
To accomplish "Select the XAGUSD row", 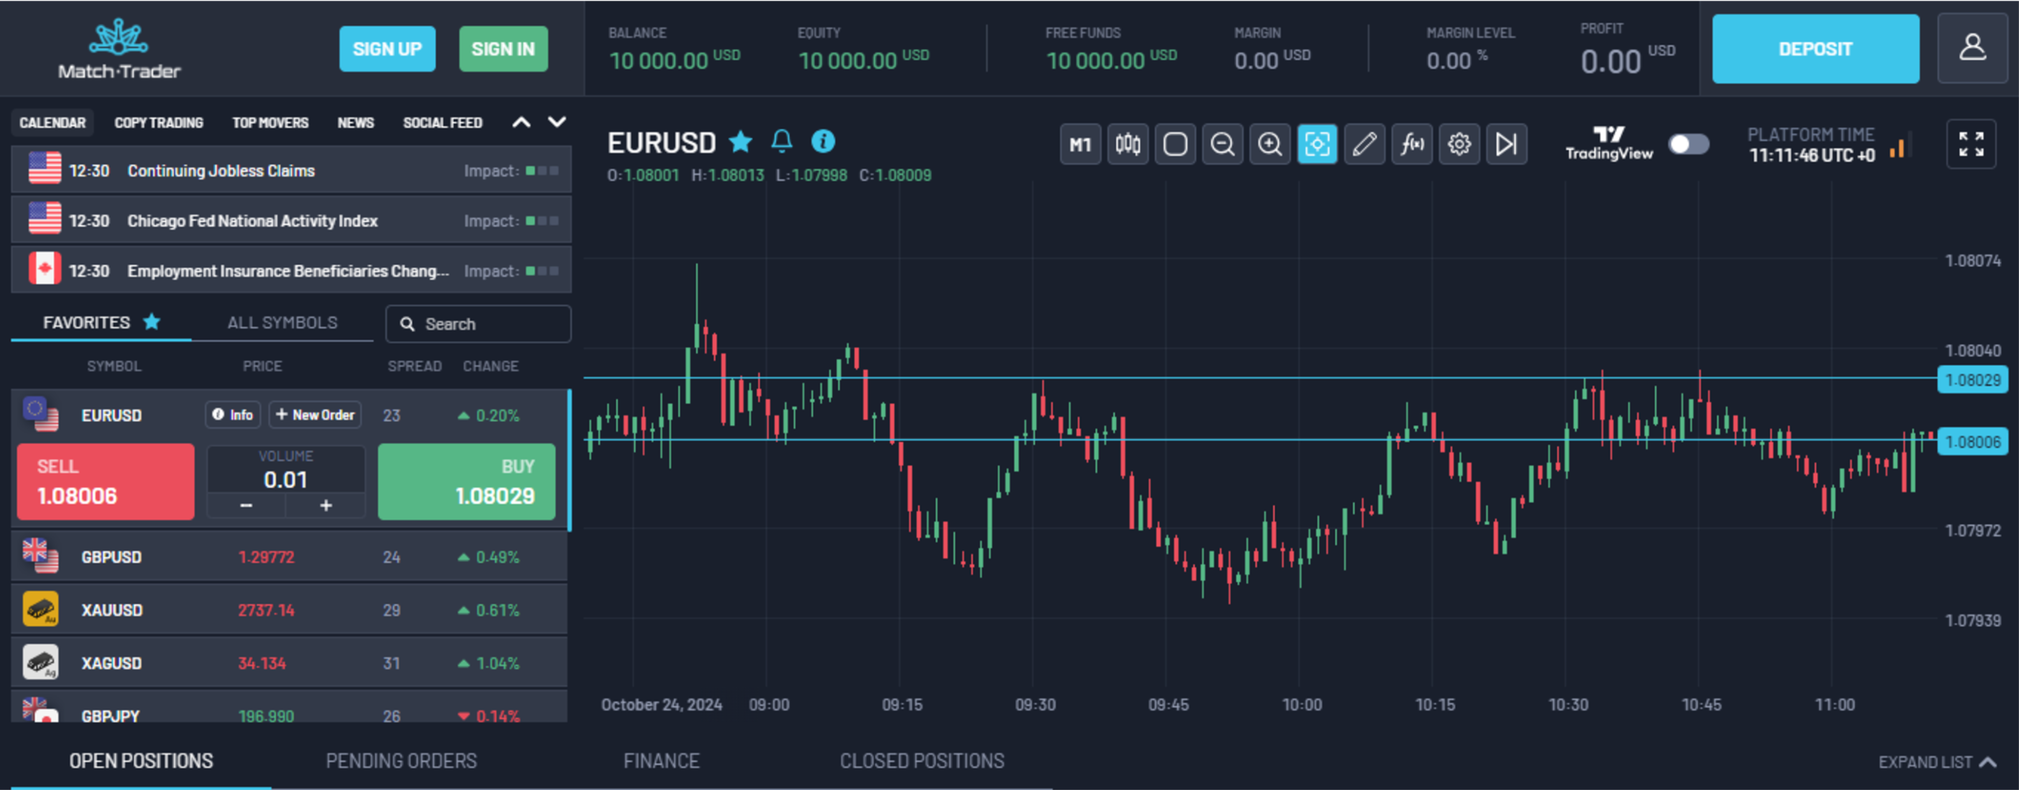I will tap(289, 662).
